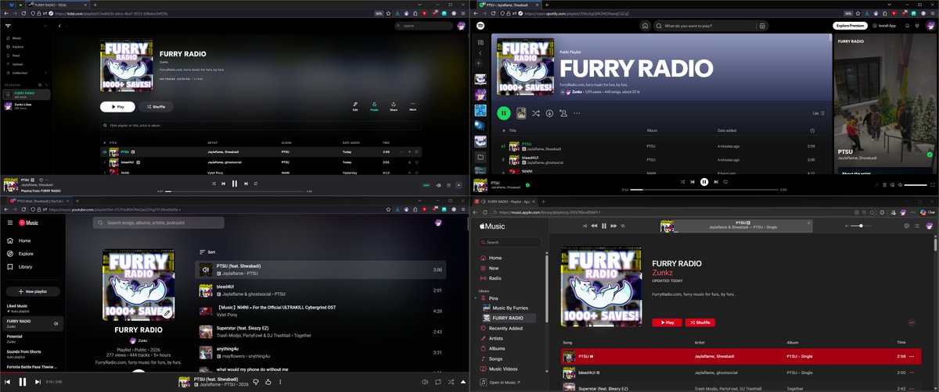
Task: Click Explore Premium in Spotify
Action: click(x=849, y=26)
